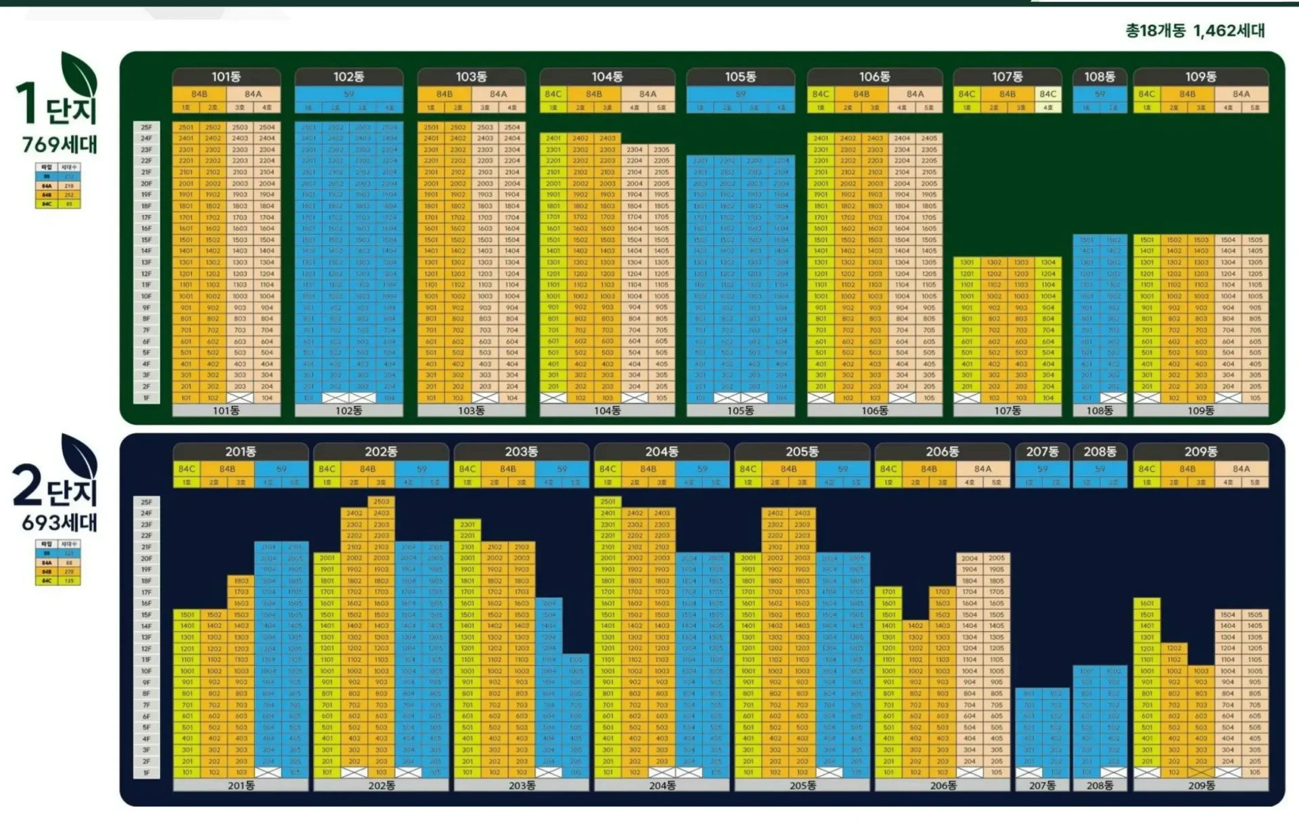The height and width of the screenshot is (822, 1299).
Task: Select unit 2402 in 202동
Action: (x=355, y=513)
